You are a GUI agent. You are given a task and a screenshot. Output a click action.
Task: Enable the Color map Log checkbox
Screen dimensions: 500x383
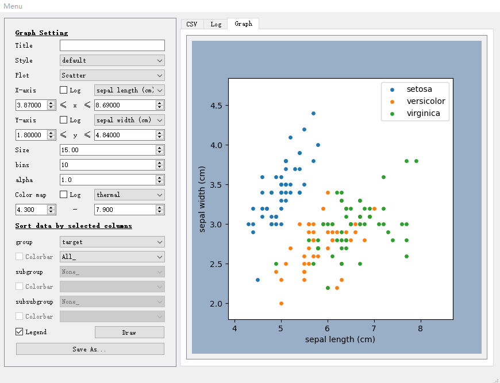tap(63, 194)
